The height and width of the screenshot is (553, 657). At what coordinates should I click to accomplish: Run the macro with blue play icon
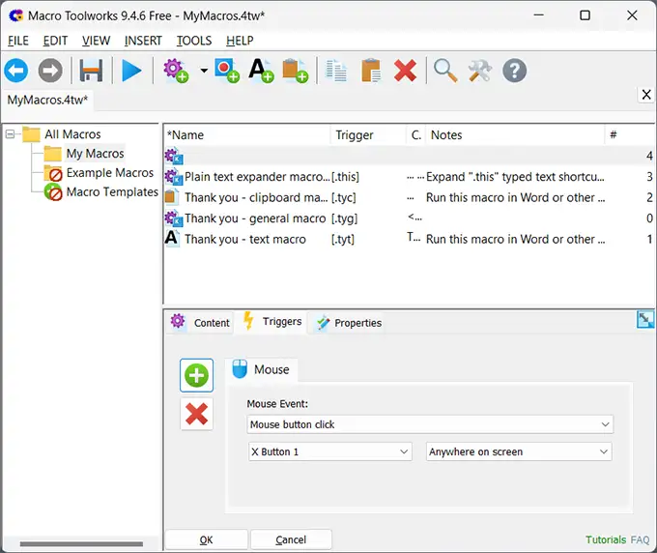pyautogui.click(x=131, y=71)
